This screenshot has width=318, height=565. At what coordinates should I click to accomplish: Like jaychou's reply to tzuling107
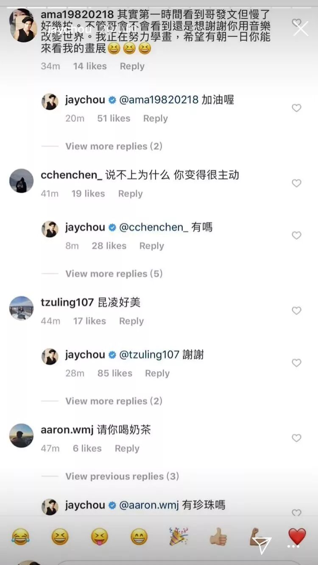[297, 363]
